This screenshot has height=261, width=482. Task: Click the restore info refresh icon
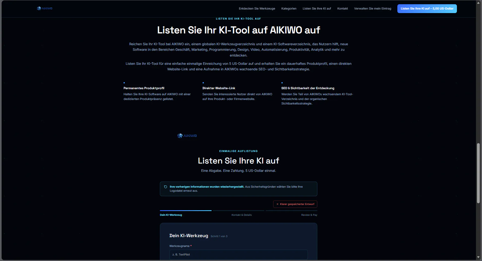coord(165,187)
